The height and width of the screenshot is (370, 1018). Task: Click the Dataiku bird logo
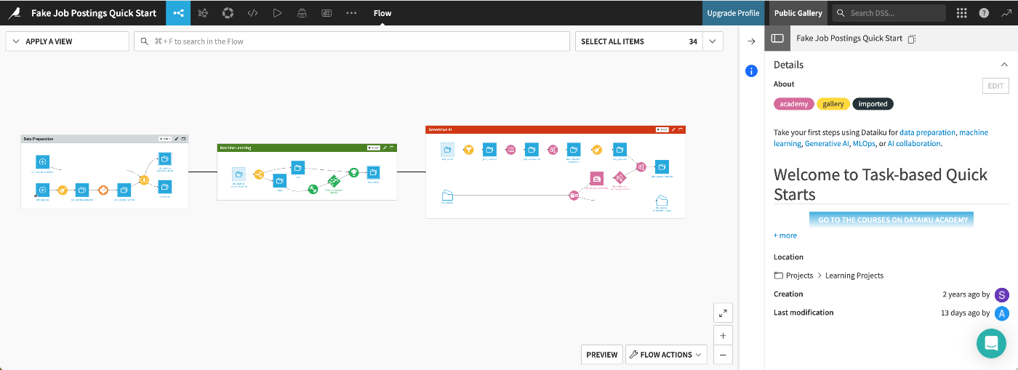pos(14,13)
